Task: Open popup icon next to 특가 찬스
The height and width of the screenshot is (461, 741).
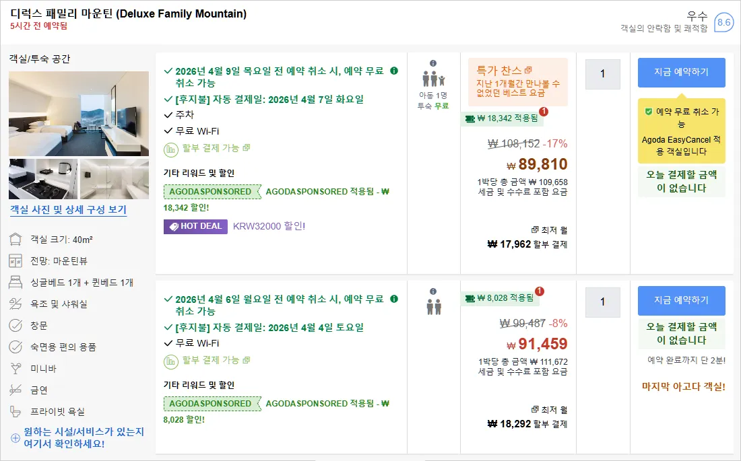Action: click(528, 71)
